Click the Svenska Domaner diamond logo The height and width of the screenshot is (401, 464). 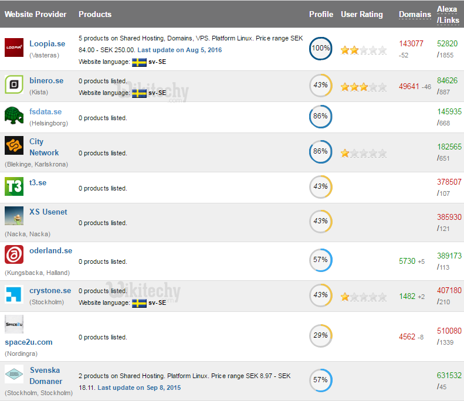point(14,375)
